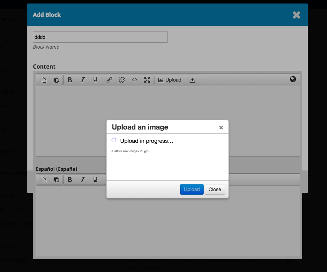Click the fullscreen editor icon
This screenshot has height=272, width=327.
click(x=147, y=79)
